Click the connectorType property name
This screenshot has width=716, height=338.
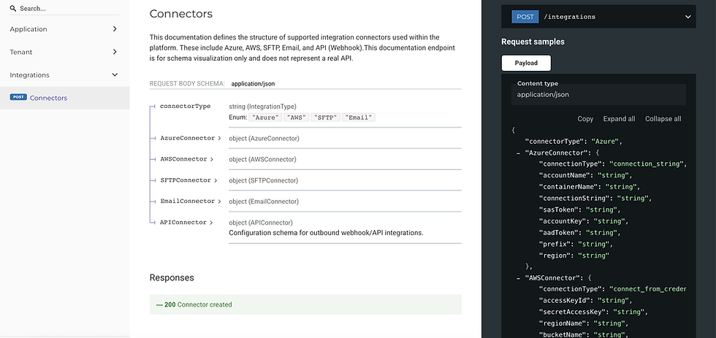point(186,107)
